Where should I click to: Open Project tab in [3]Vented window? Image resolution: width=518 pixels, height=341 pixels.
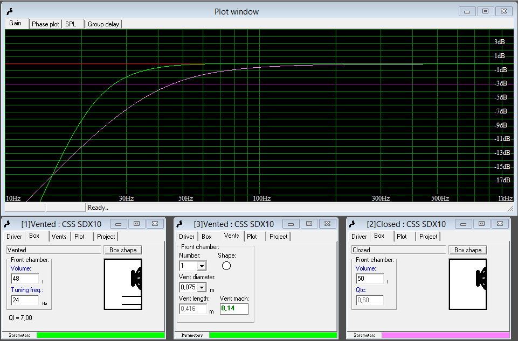[278, 237]
